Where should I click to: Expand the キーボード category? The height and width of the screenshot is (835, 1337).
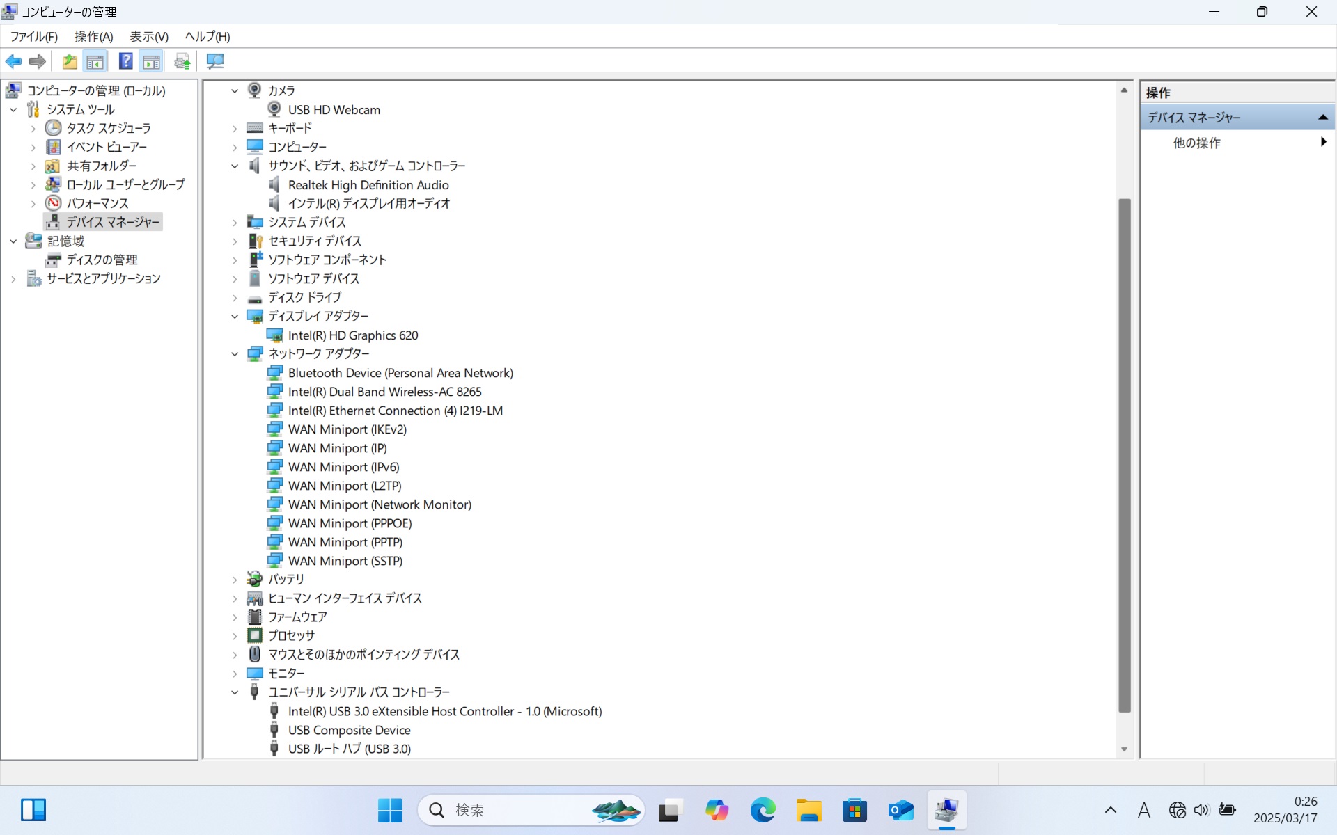pos(235,128)
